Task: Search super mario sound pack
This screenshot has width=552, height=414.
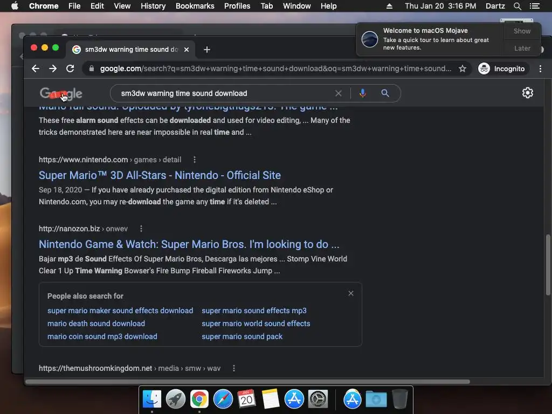Action: pyautogui.click(x=242, y=336)
